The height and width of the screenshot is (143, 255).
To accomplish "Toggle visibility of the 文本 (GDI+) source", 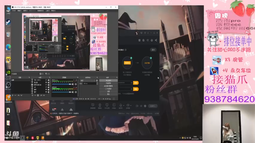I will tap(46, 80).
